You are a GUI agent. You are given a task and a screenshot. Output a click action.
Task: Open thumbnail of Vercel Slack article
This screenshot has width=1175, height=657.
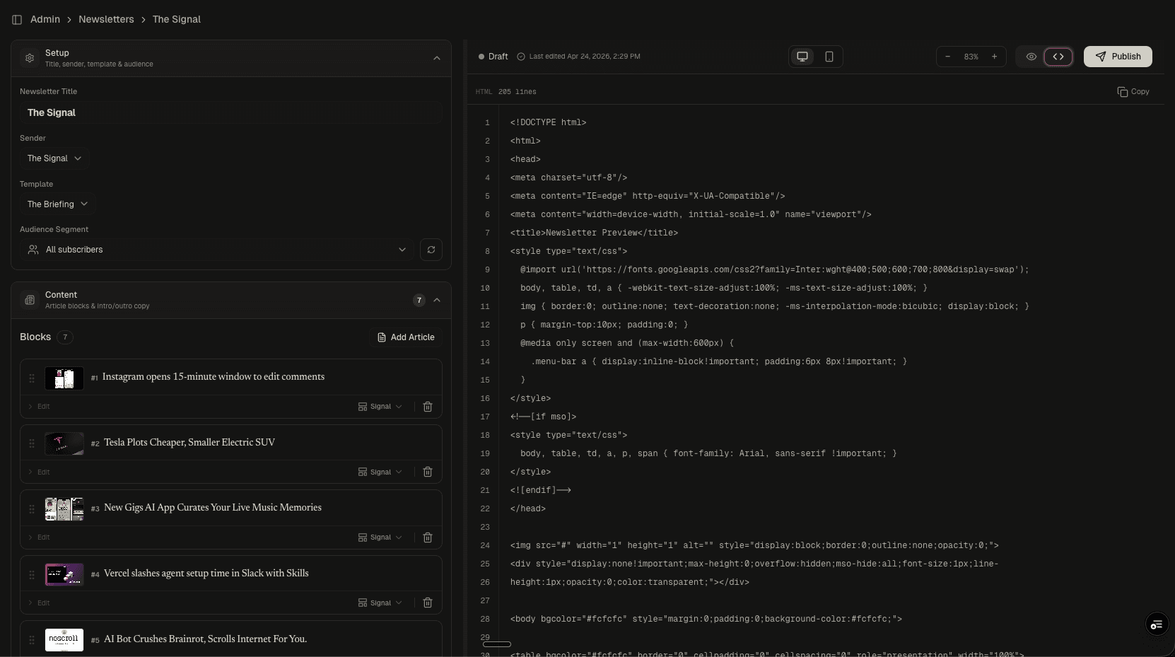pos(64,575)
